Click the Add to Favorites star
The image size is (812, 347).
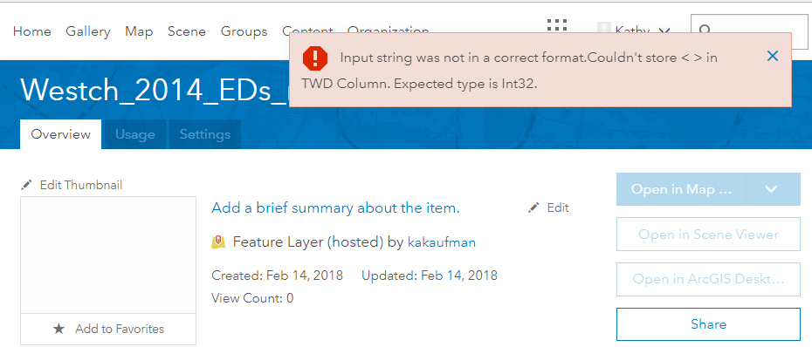(59, 329)
